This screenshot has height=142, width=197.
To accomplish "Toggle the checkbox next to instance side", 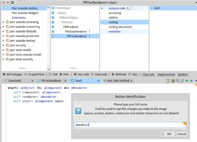I will [131, 8].
